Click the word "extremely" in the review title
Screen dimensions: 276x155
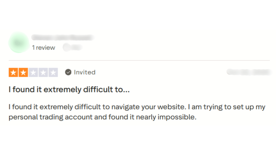point(58,90)
